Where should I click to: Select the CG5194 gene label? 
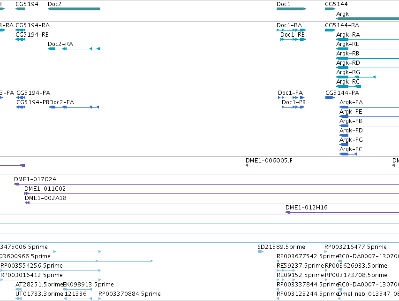tap(27, 4)
